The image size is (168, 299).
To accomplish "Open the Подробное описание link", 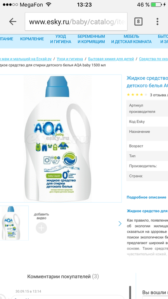I will (147, 197).
